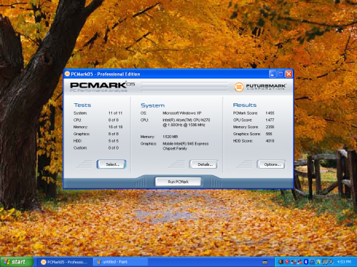Image resolution: width=357 pixels, height=267 pixels.
Task: Click the Graphics Score label
Action: click(247, 134)
